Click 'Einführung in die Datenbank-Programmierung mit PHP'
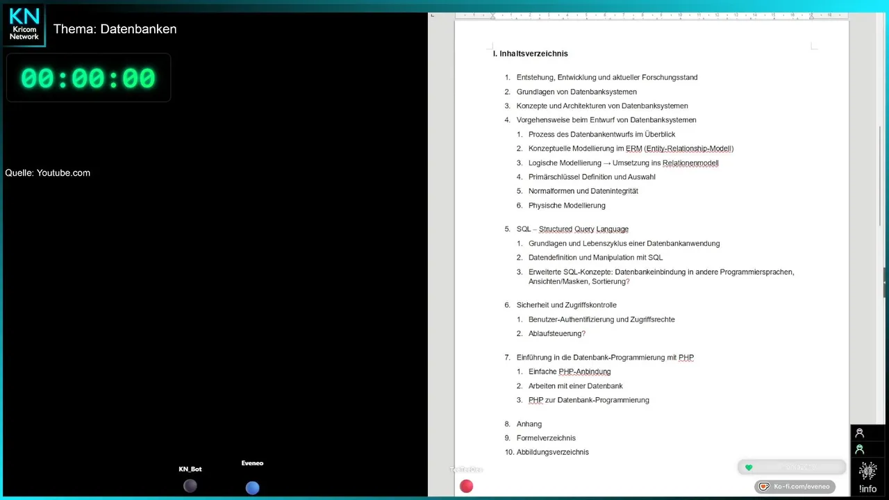The height and width of the screenshot is (500, 889). click(x=605, y=358)
